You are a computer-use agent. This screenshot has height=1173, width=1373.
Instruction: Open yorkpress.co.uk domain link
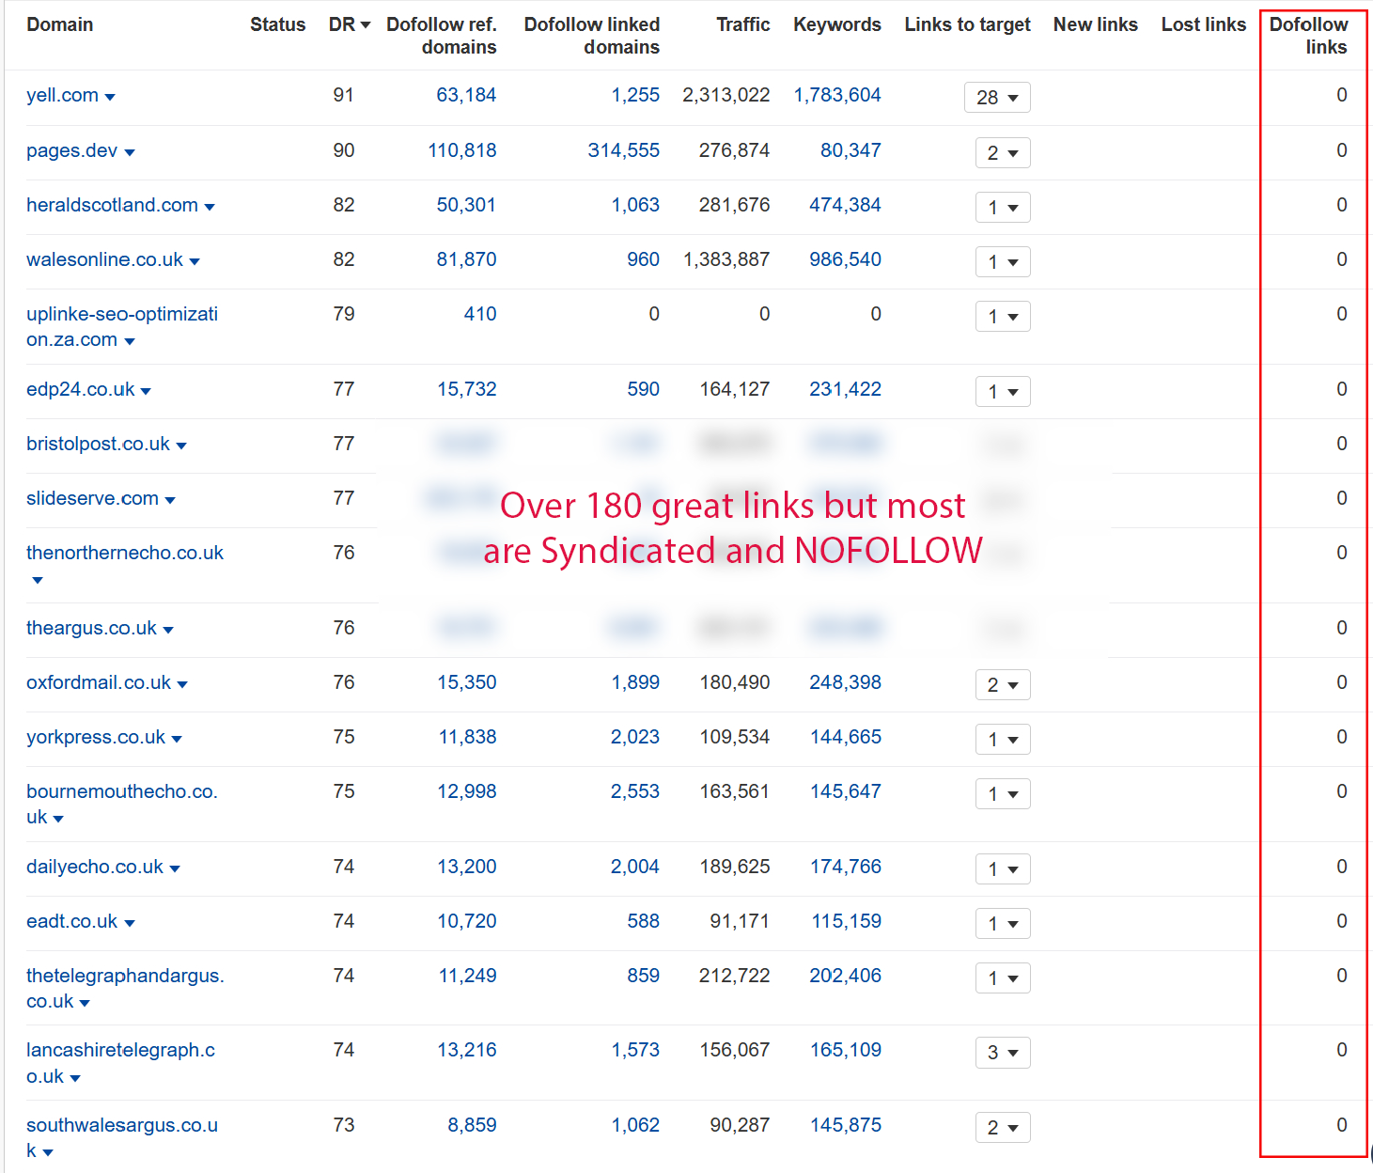coord(96,737)
